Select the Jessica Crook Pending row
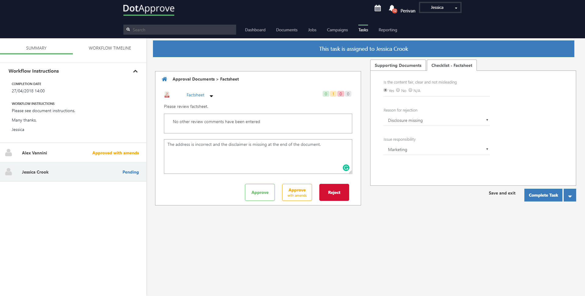Screen dimensions: 585x296 73,172
